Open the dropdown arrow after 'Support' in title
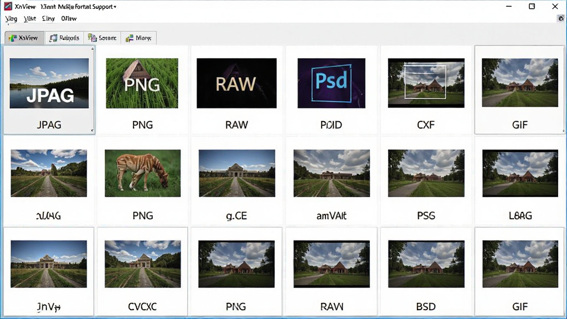Image resolution: width=567 pixels, height=319 pixels. pos(115,7)
